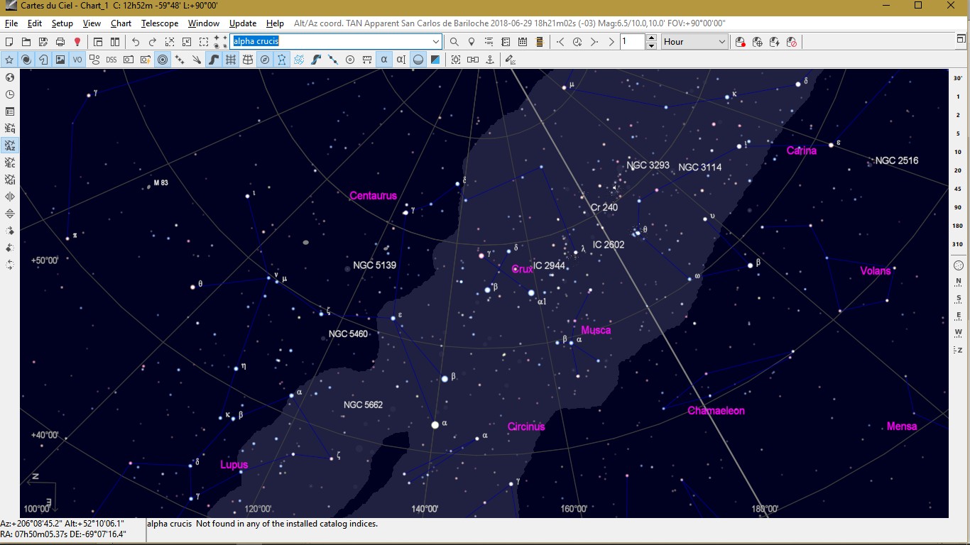Click the Carina constellation label
The width and height of the screenshot is (970, 545).
pos(802,150)
